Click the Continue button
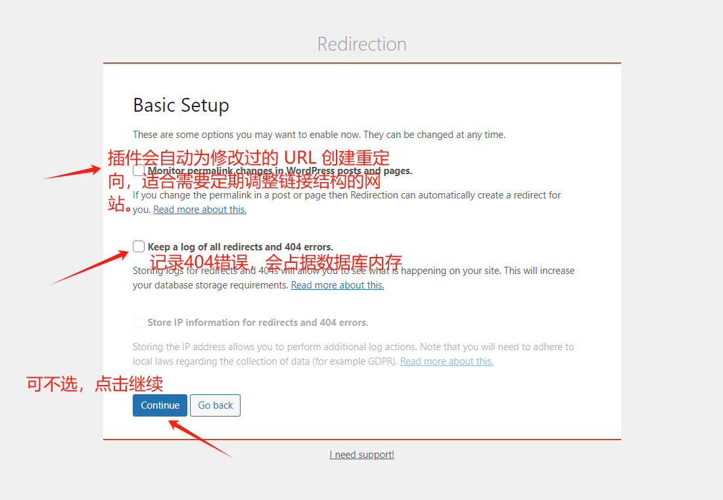The height and width of the screenshot is (500, 723). click(160, 405)
